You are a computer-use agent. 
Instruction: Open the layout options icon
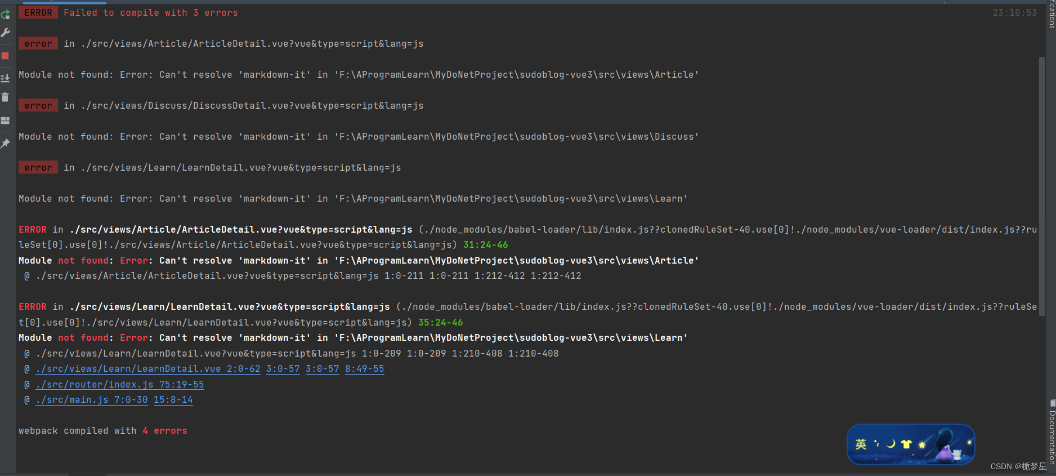(x=6, y=121)
